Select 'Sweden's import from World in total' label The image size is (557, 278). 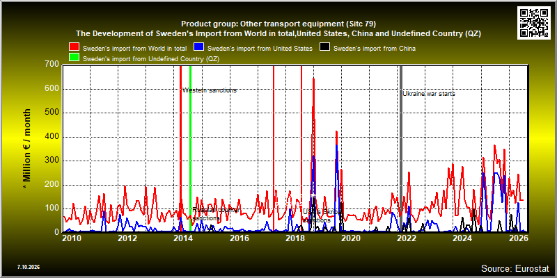134,48
